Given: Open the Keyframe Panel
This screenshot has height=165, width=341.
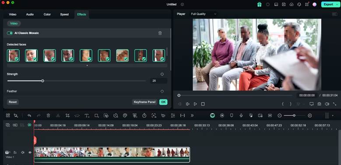Looking at the screenshot, I should [144, 102].
